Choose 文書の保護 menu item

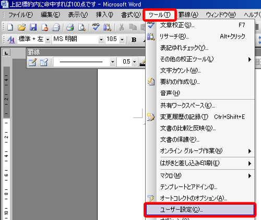(x=200, y=139)
